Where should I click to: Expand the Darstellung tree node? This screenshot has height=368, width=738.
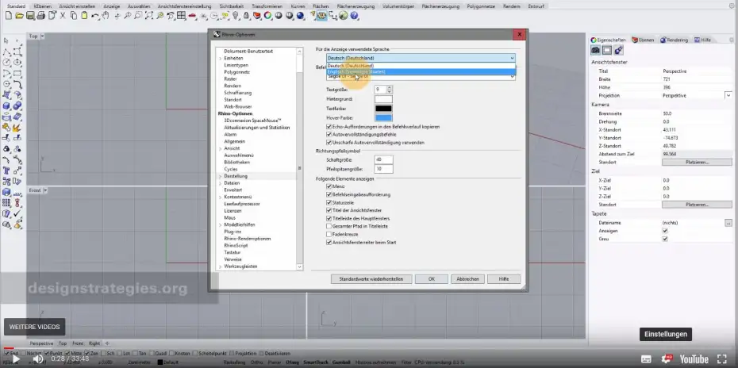pyautogui.click(x=221, y=176)
